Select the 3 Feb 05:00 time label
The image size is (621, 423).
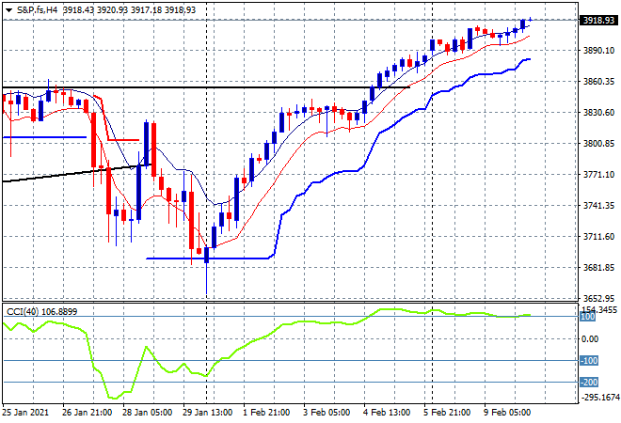click(326, 413)
